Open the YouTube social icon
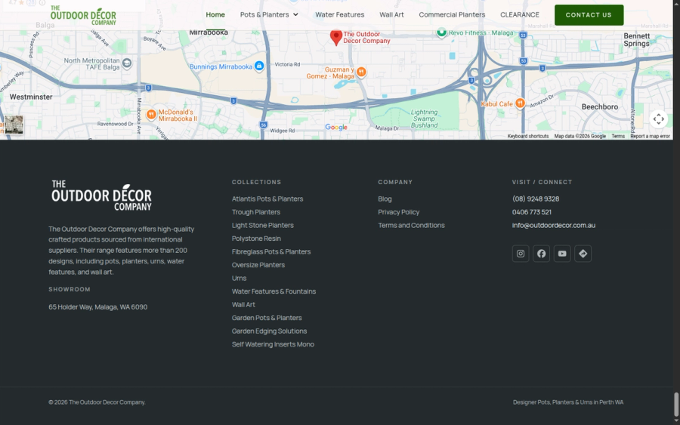This screenshot has height=425, width=680. [x=562, y=254]
